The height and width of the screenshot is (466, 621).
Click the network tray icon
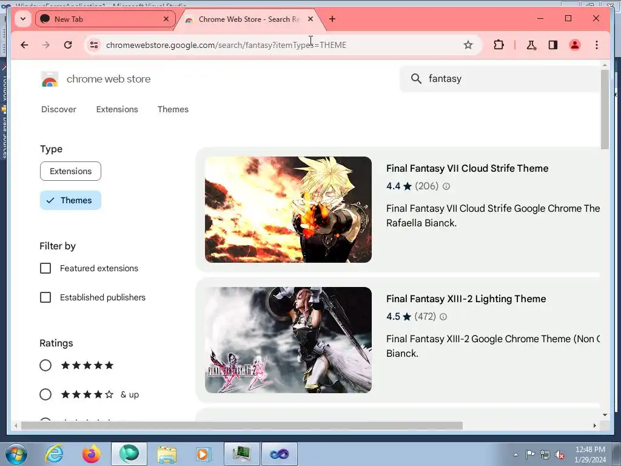point(545,455)
